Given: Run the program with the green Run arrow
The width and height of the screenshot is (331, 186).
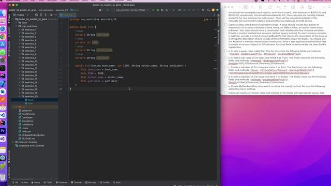Looking at the screenshot, I should [153, 10].
